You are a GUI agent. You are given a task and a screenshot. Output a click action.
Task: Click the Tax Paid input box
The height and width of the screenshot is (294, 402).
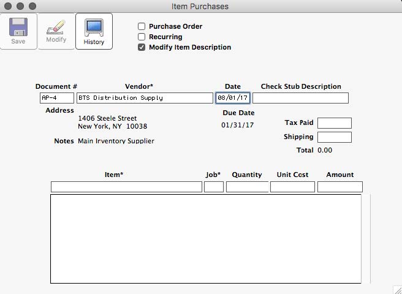[x=334, y=123]
